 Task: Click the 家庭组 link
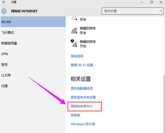click(75, 115)
